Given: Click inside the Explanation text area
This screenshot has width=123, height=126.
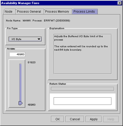Looking at the screenshot, I should pos(83,54).
